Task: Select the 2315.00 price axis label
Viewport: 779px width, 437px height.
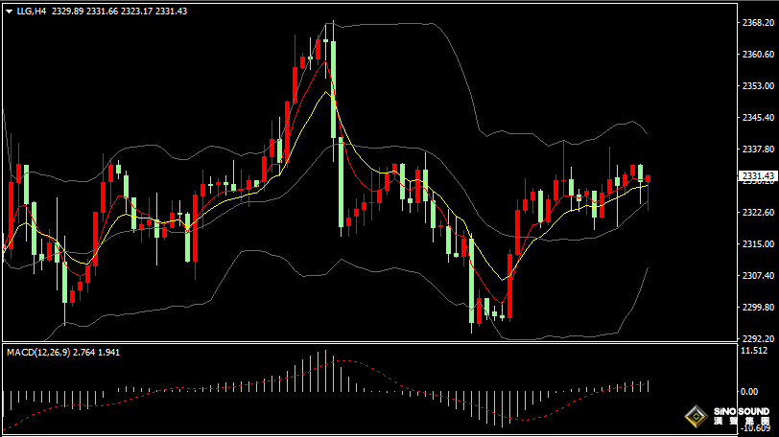Action: [x=759, y=244]
